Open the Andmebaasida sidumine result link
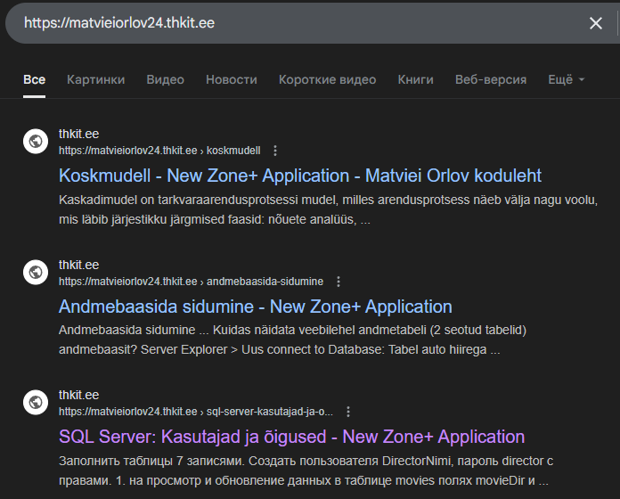 pos(255,307)
